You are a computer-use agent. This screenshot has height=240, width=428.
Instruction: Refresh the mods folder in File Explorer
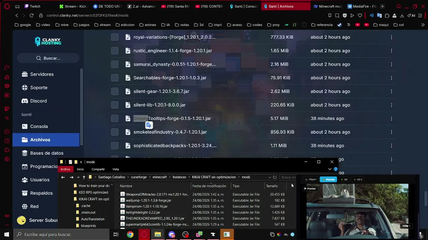point(275,177)
